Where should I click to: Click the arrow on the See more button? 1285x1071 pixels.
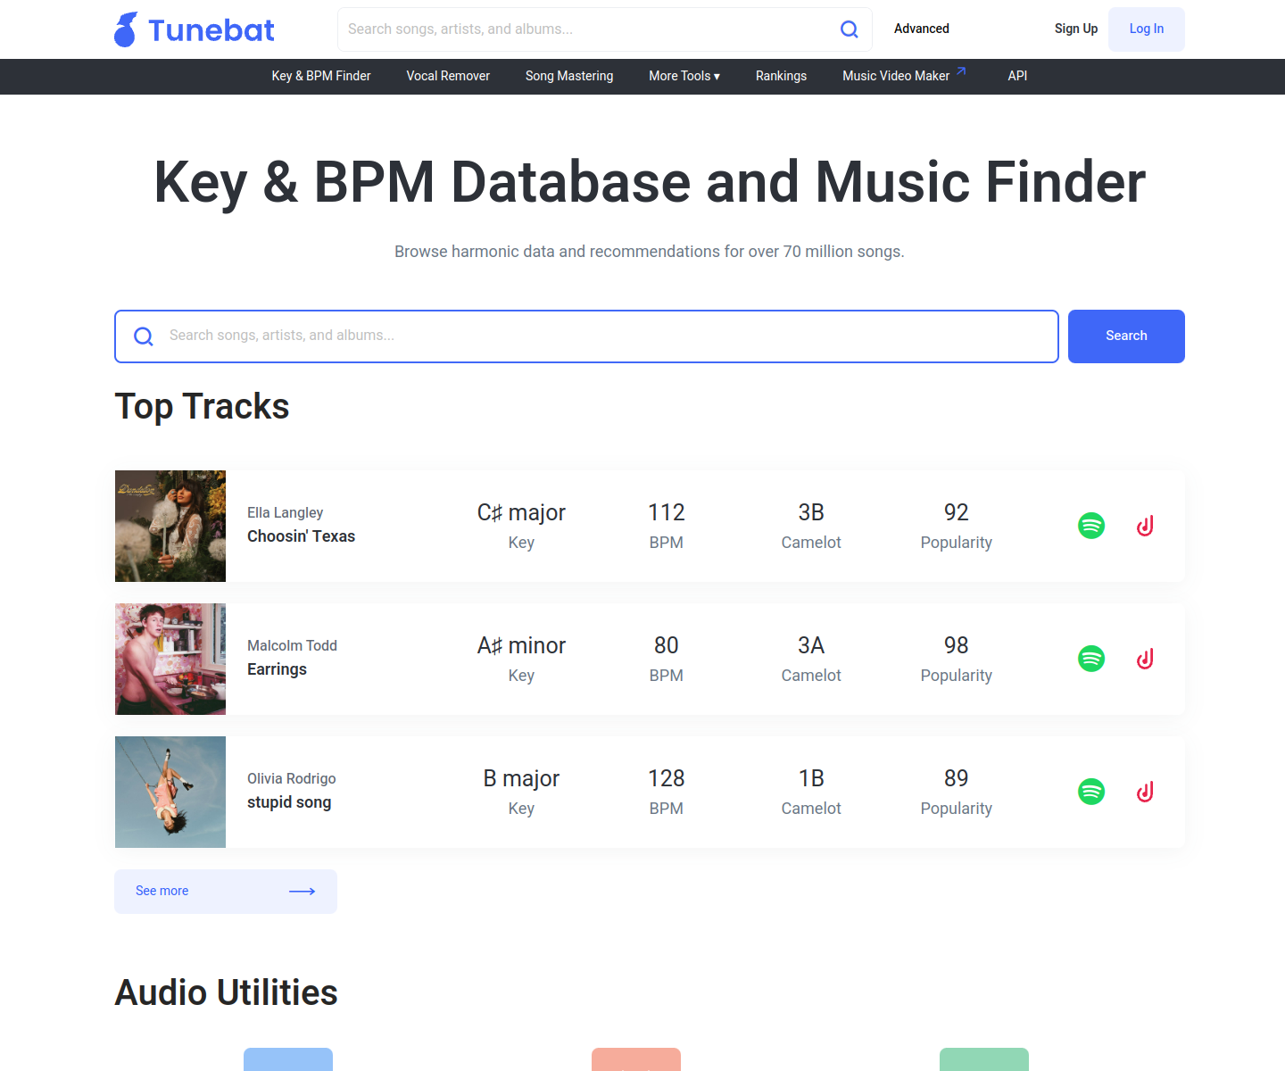click(303, 892)
